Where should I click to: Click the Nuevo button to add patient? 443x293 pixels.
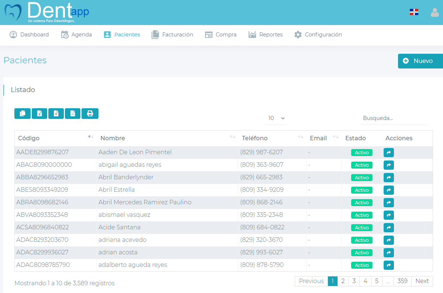click(x=420, y=61)
